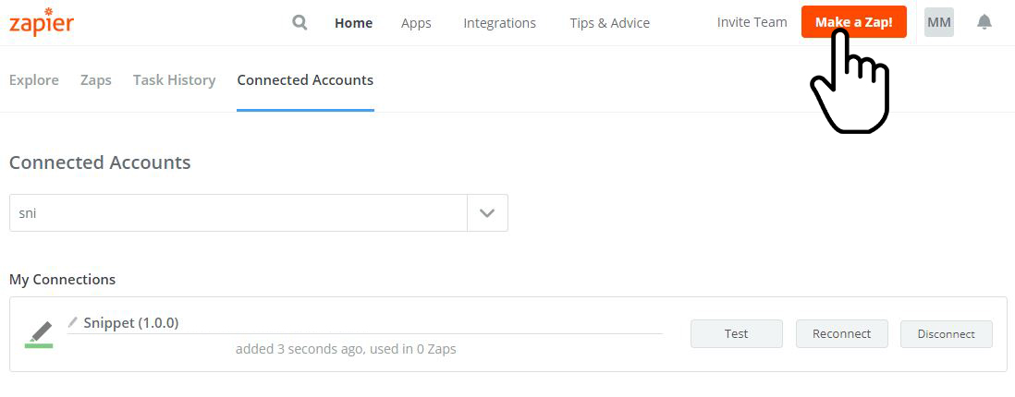Disconnect the Snippet account
This screenshot has height=397, width=1015.
click(x=947, y=333)
